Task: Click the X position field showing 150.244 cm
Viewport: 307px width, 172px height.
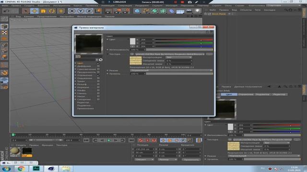Action: coord(145,149)
